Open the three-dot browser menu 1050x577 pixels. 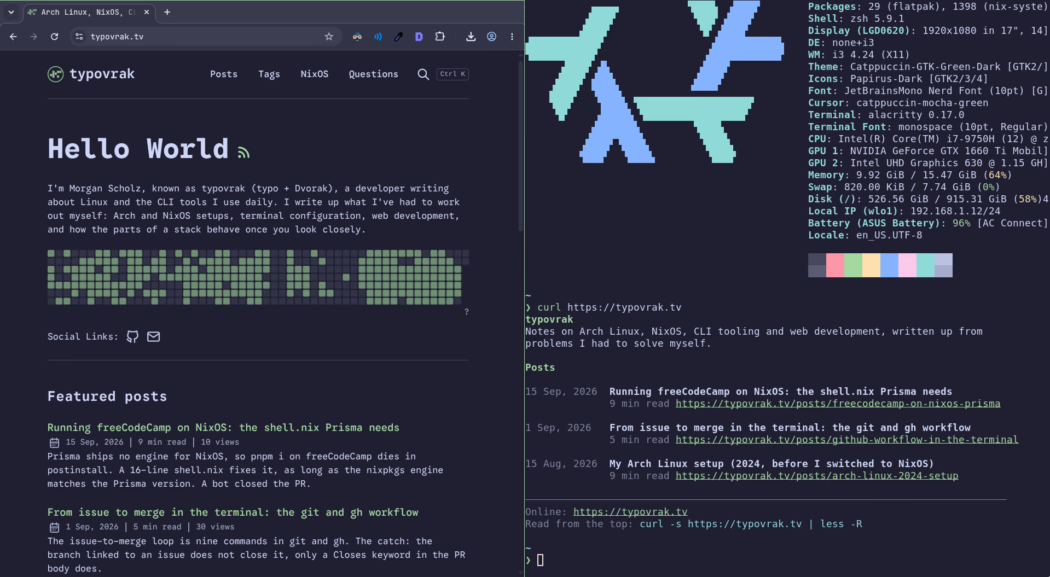click(512, 37)
